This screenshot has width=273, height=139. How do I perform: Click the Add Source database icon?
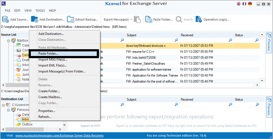(x=5, y=19)
